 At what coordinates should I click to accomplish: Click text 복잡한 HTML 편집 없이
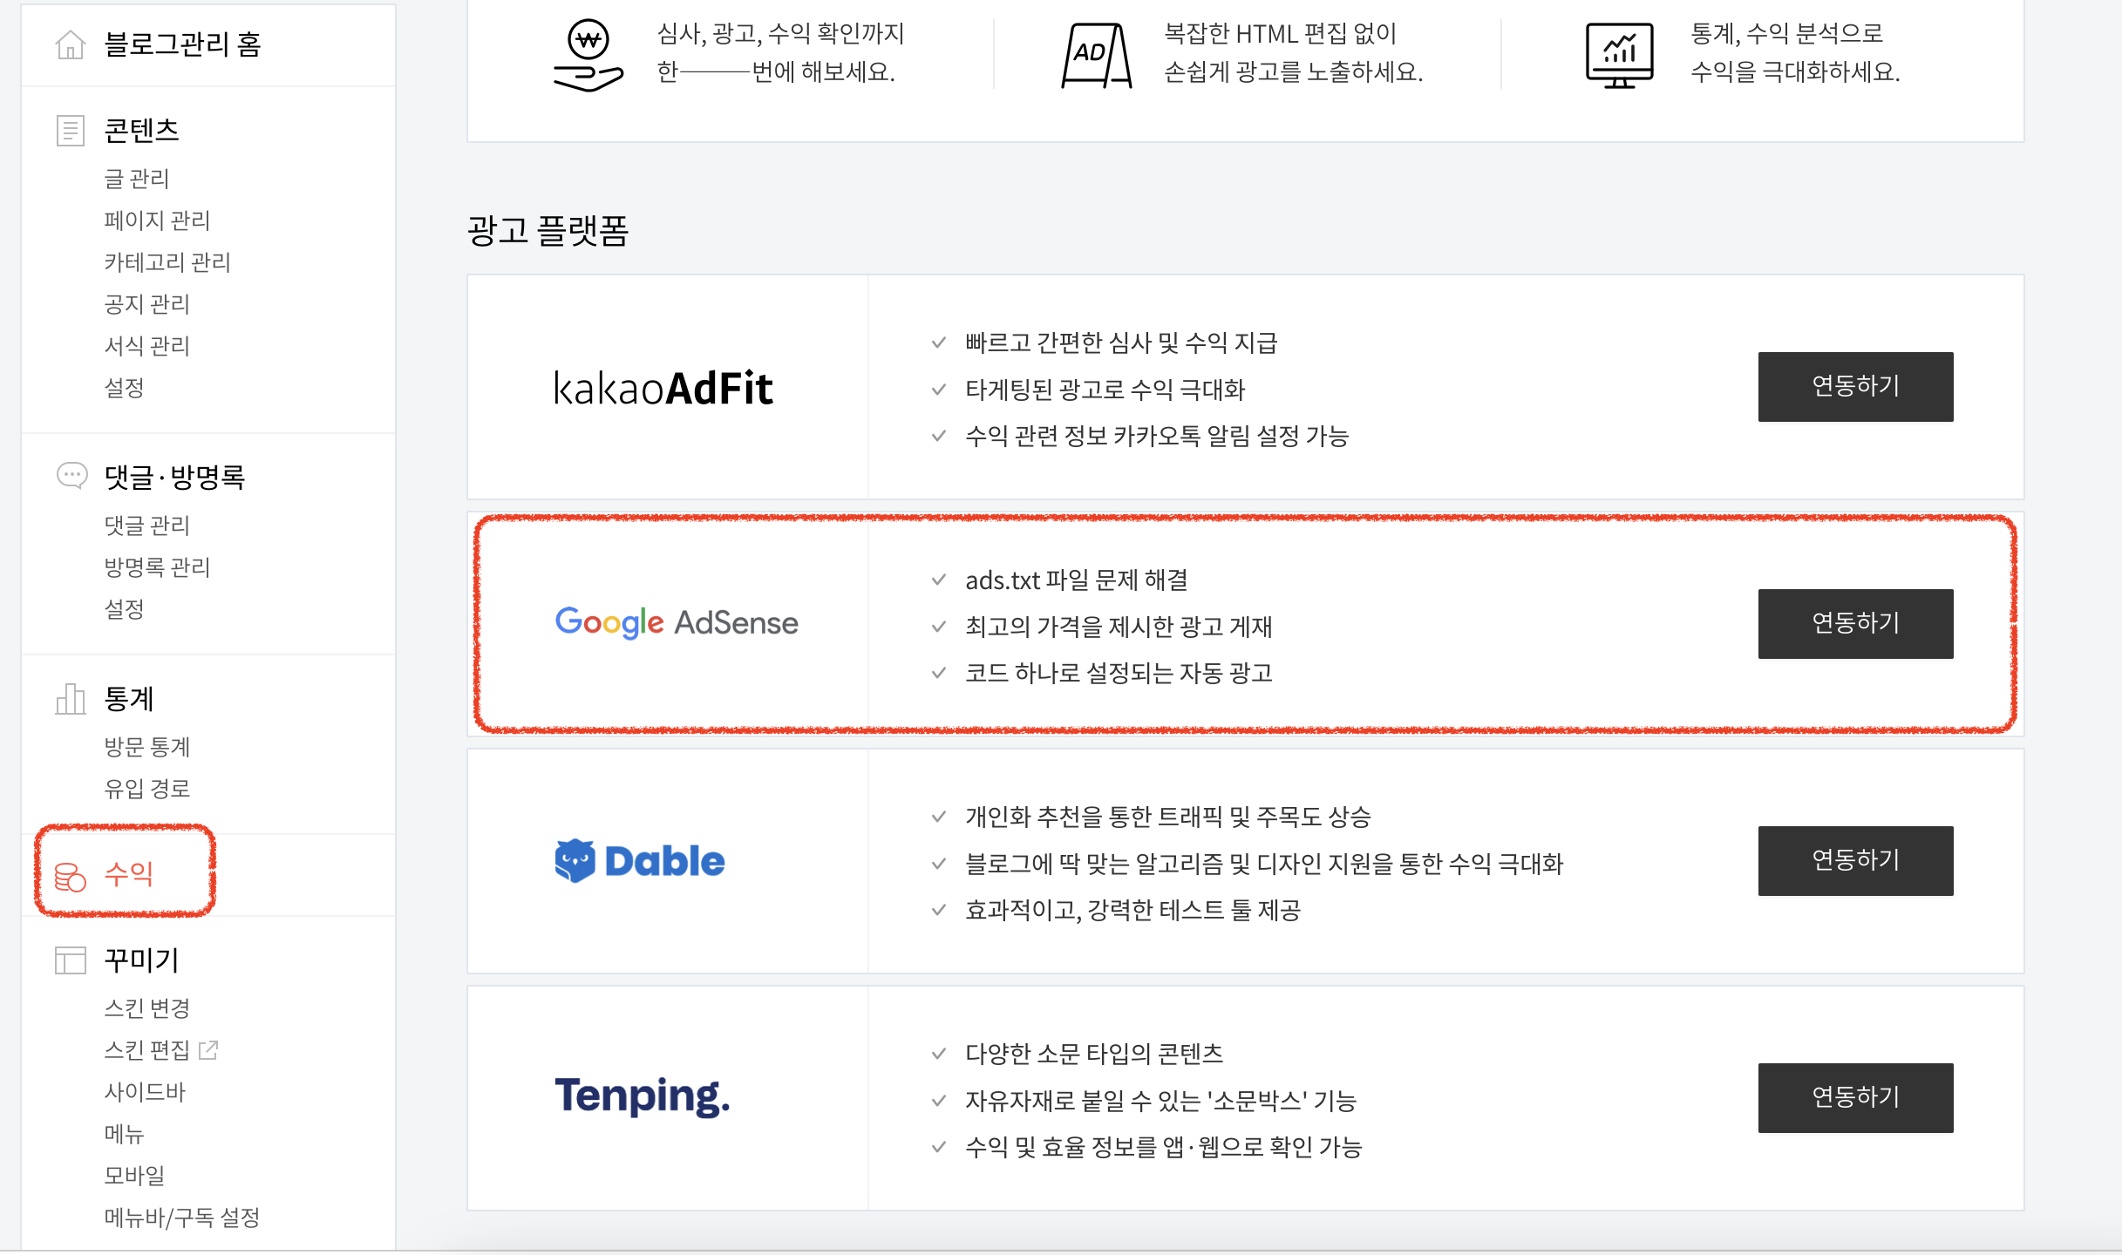pos(1281,34)
